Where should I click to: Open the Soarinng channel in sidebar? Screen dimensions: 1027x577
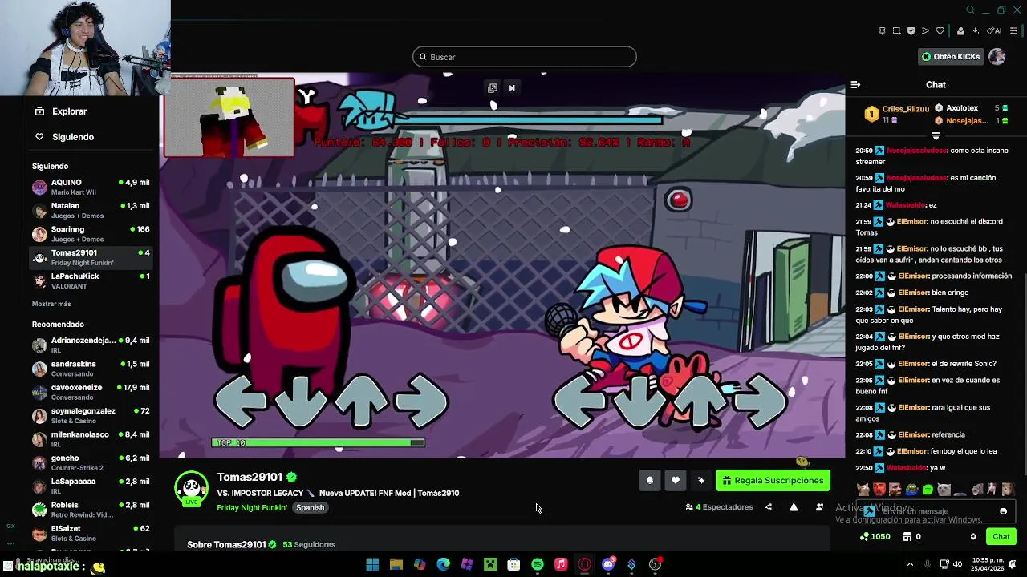(x=91, y=234)
